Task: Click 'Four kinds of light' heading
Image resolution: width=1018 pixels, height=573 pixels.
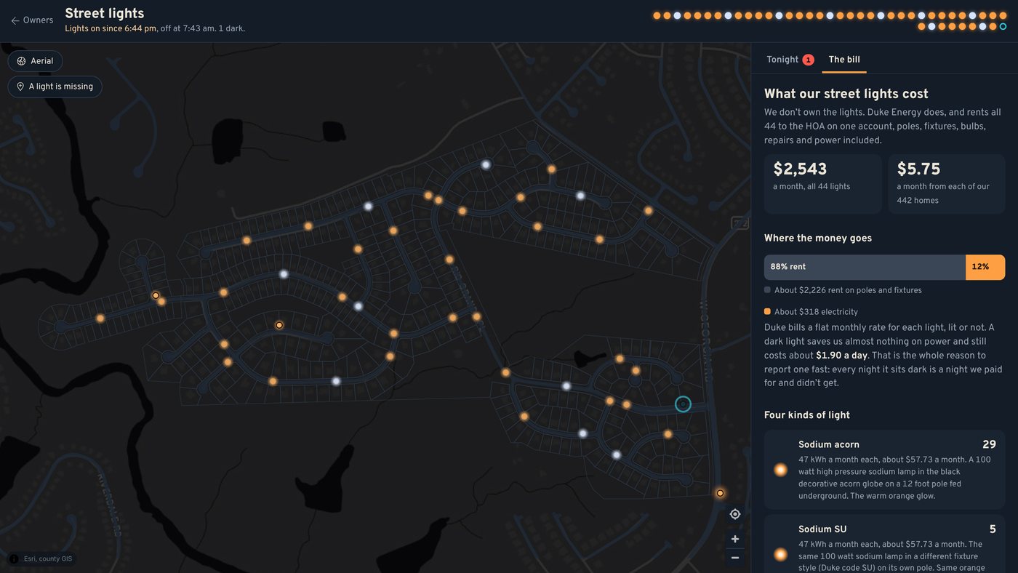Action: (807, 415)
